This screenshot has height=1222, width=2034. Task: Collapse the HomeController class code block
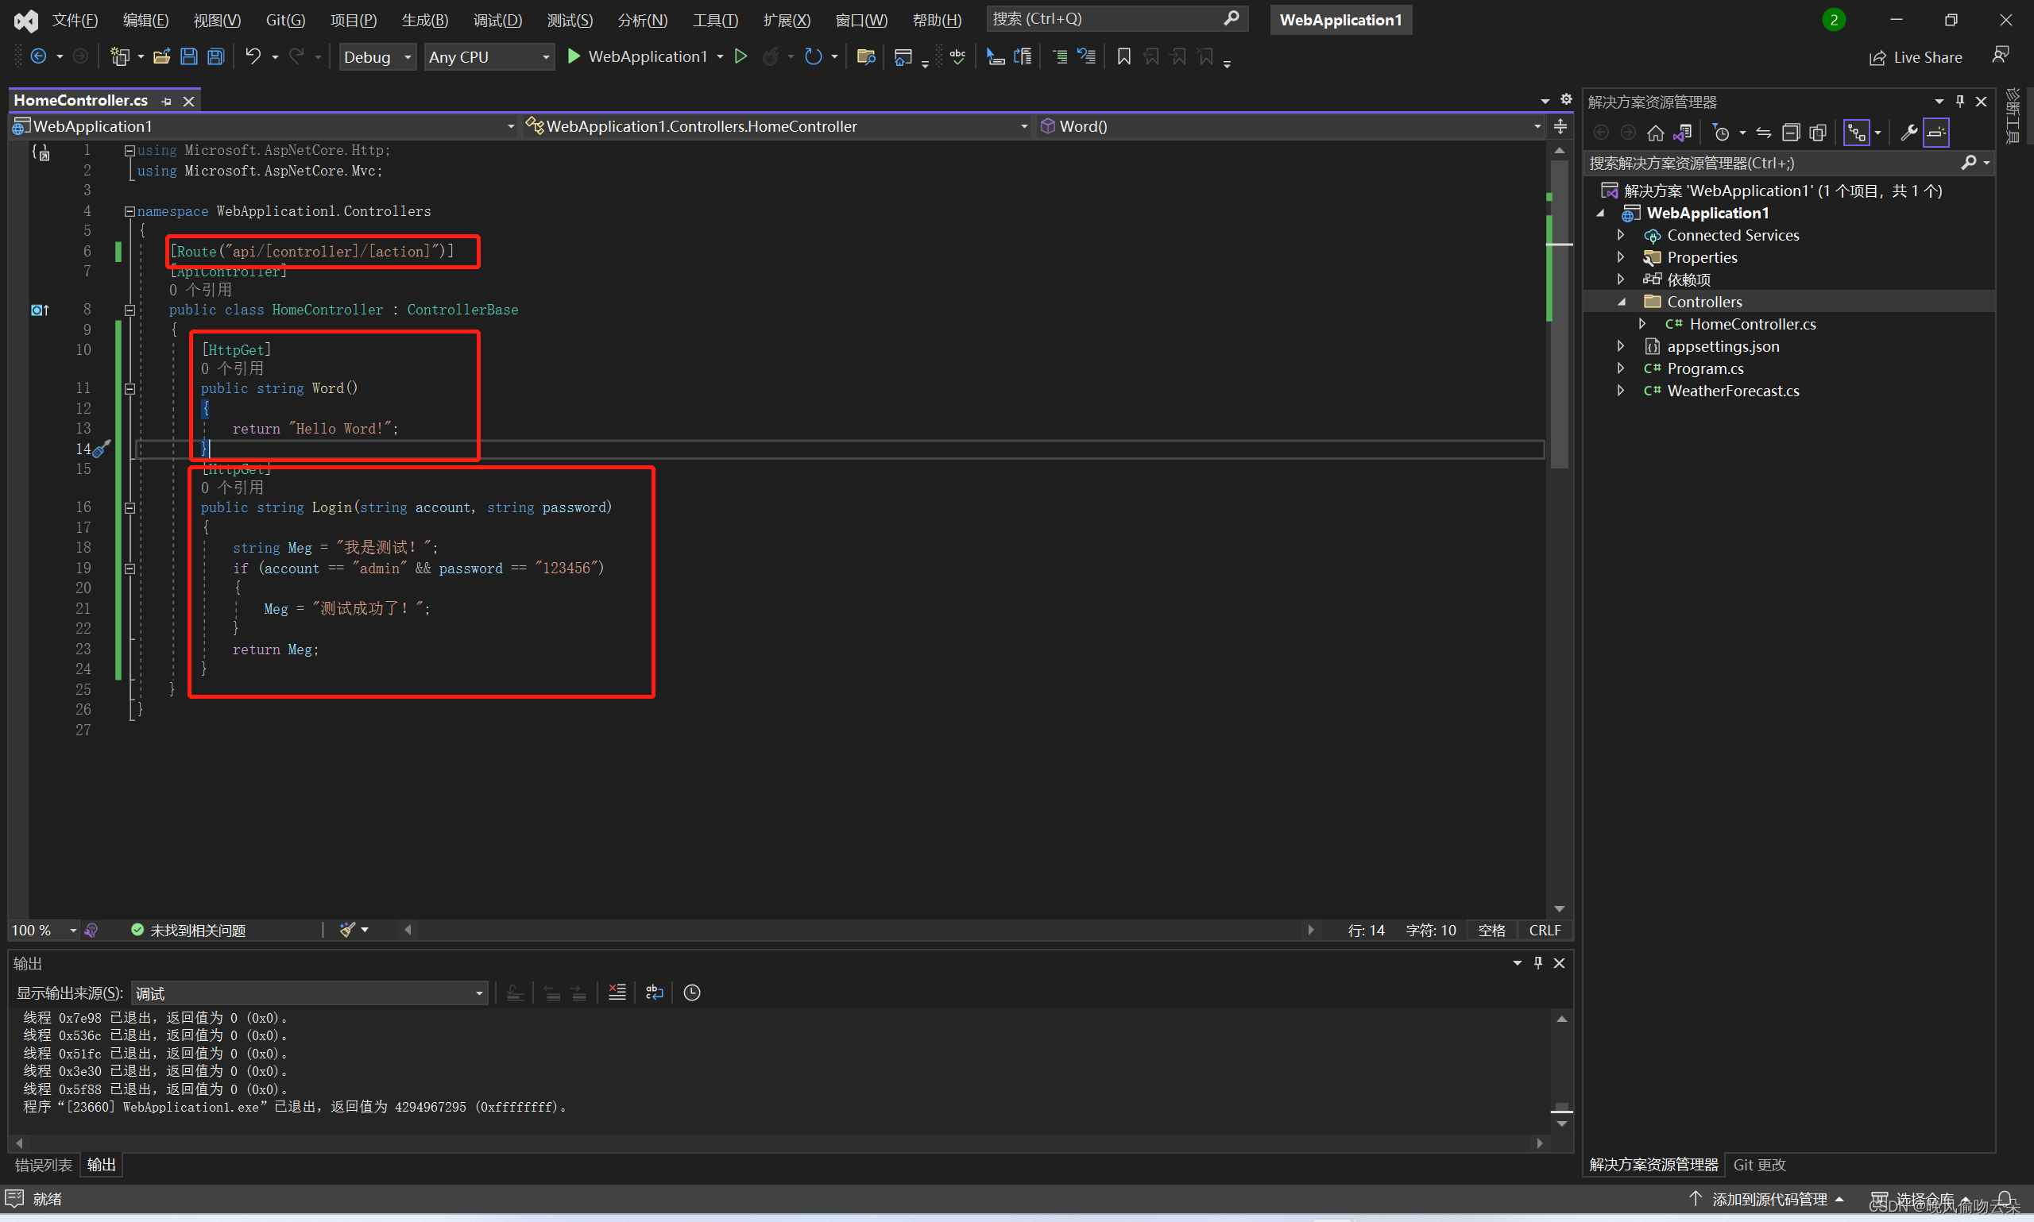click(x=130, y=310)
